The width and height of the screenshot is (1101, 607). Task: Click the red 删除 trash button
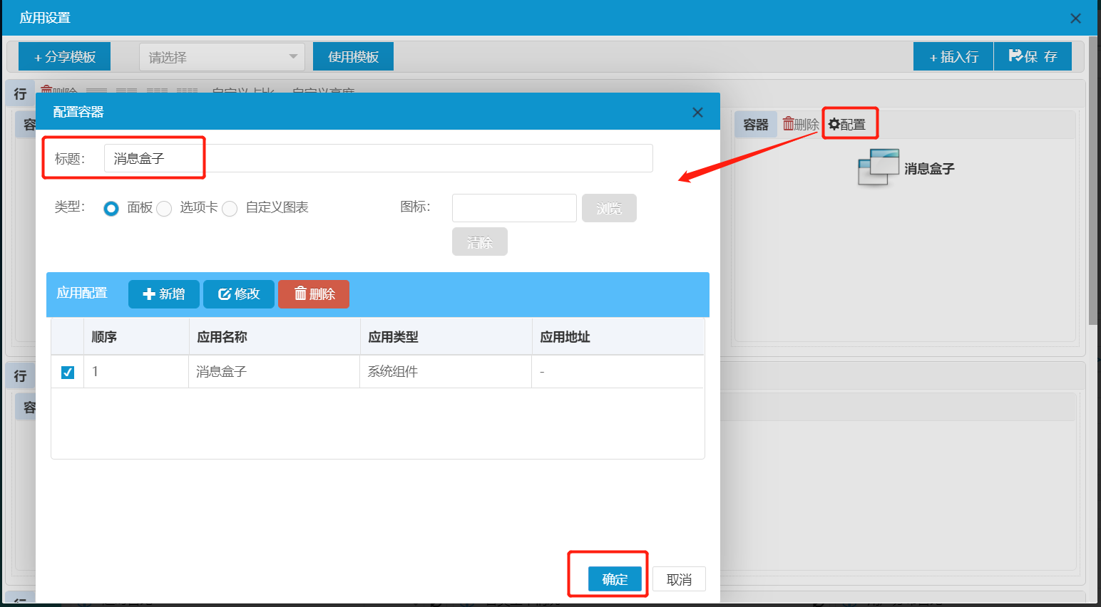click(x=314, y=294)
